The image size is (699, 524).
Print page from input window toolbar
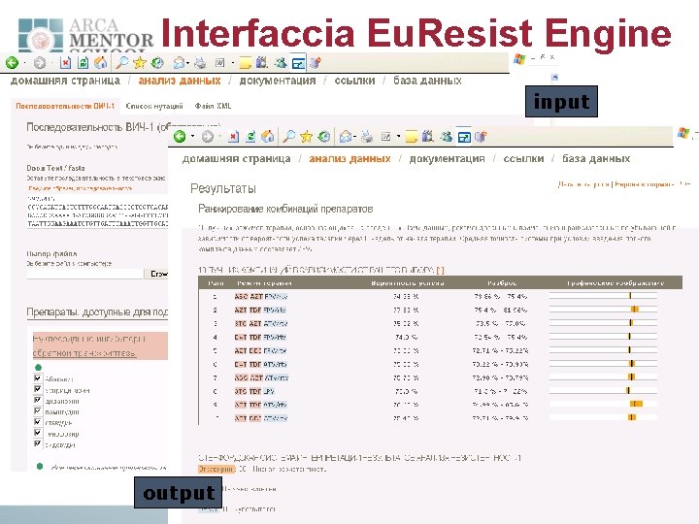(200, 63)
